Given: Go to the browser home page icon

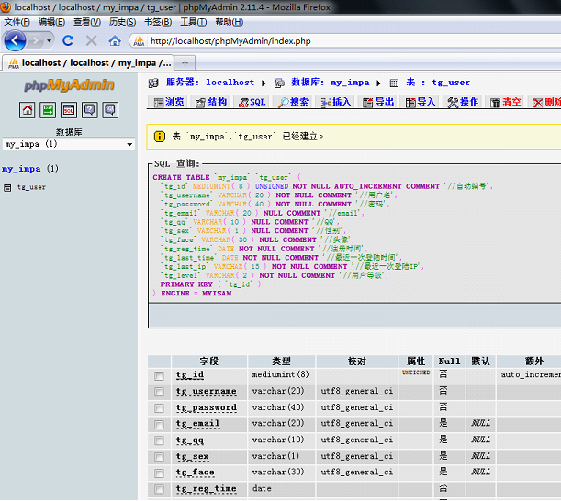Looking at the screenshot, I should click(115, 40).
